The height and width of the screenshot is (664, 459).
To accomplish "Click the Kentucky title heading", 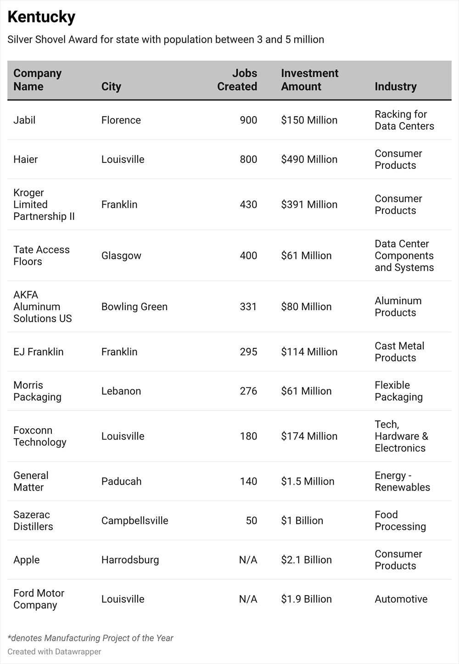I will click(x=41, y=17).
